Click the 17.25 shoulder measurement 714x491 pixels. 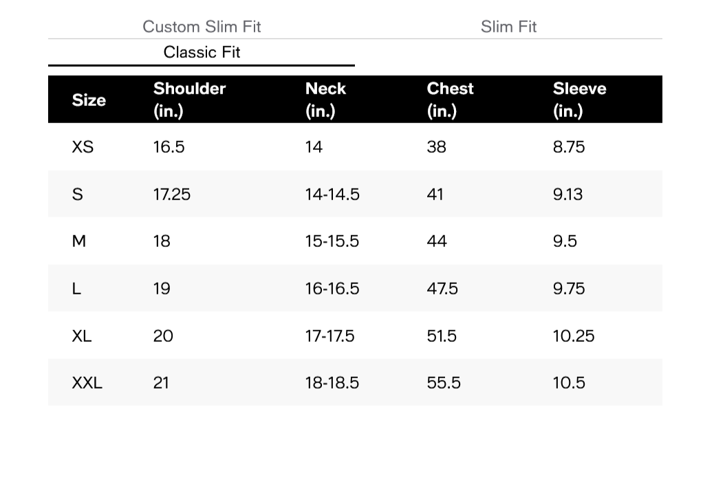pyautogui.click(x=171, y=195)
